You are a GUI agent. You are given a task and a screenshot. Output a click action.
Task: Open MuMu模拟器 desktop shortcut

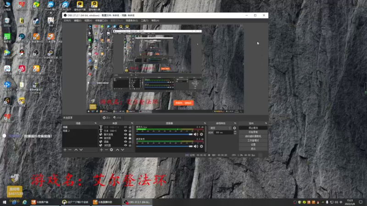click(x=51, y=6)
